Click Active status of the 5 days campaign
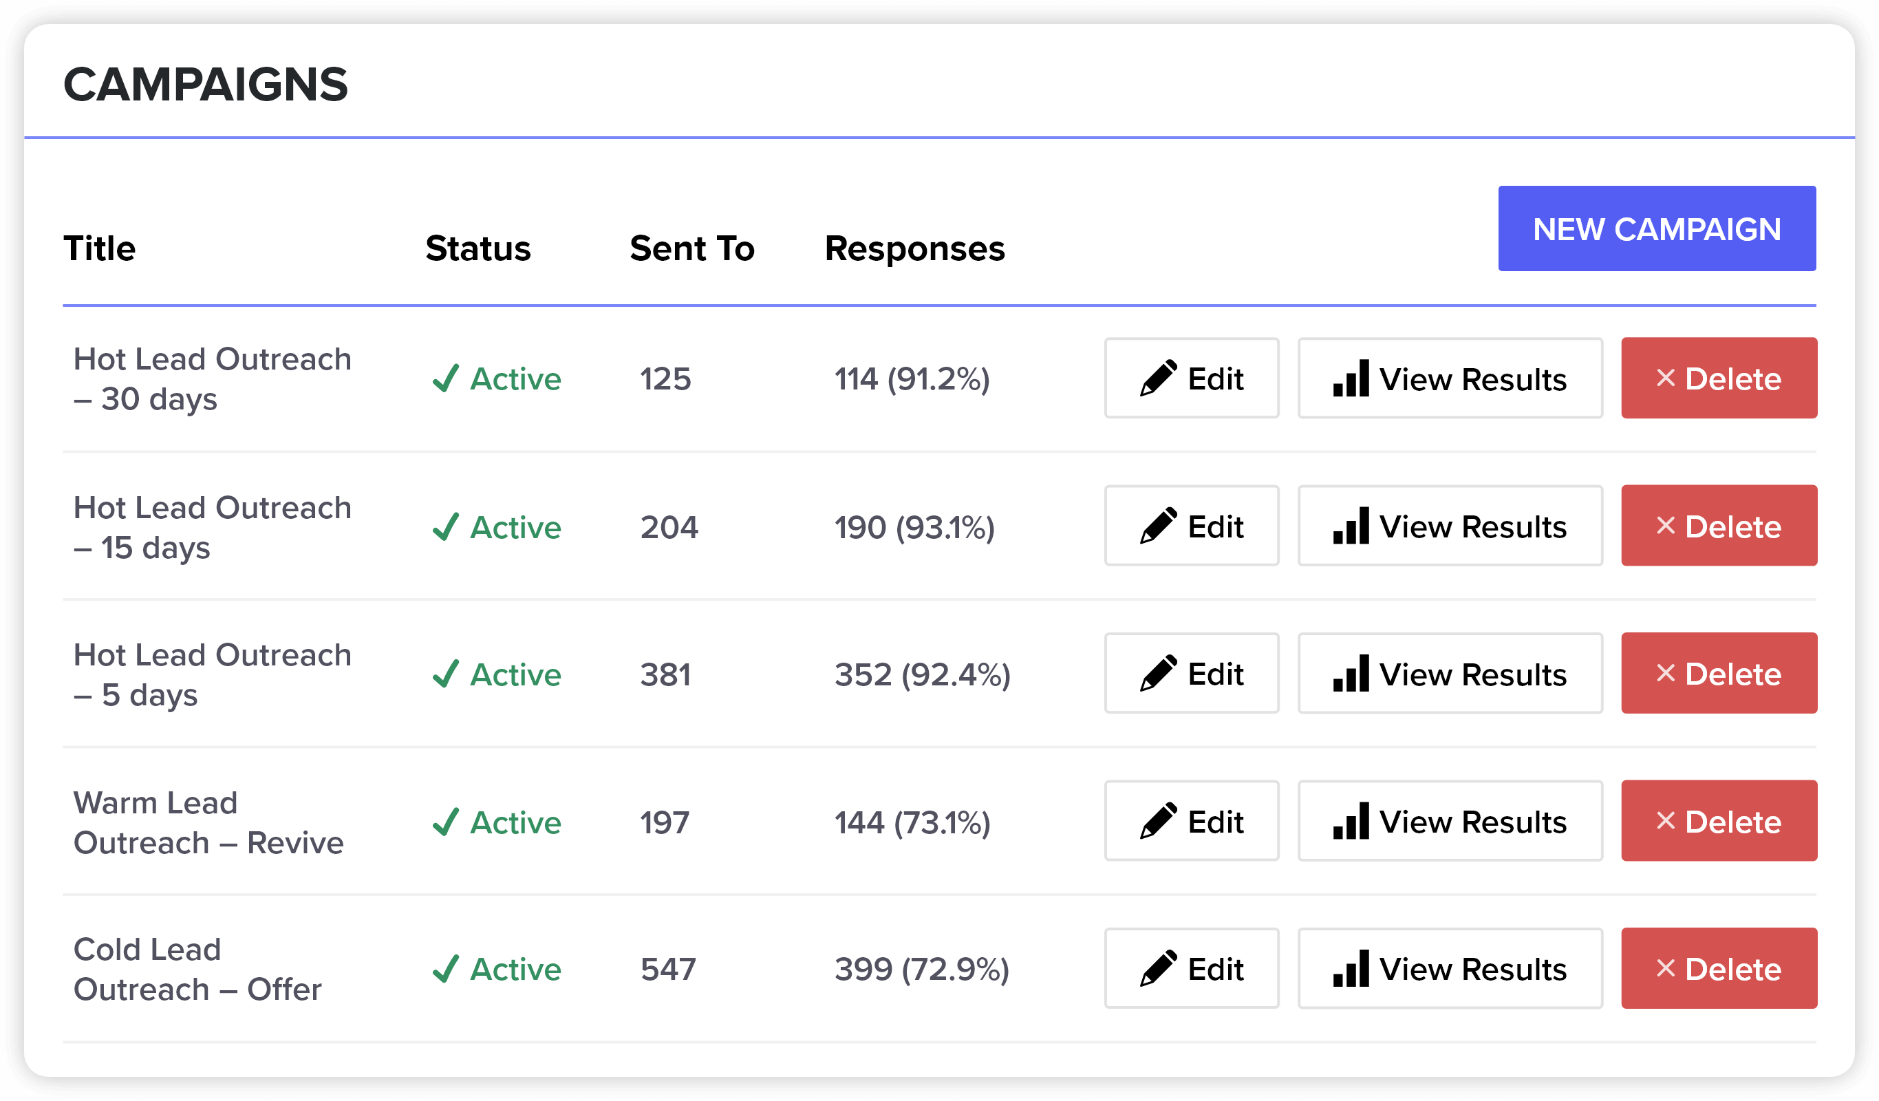 [x=497, y=674]
